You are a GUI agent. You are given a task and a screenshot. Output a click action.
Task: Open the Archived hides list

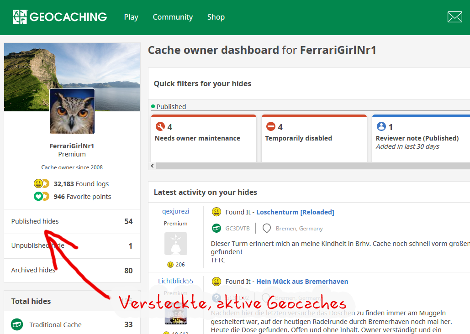72,271
